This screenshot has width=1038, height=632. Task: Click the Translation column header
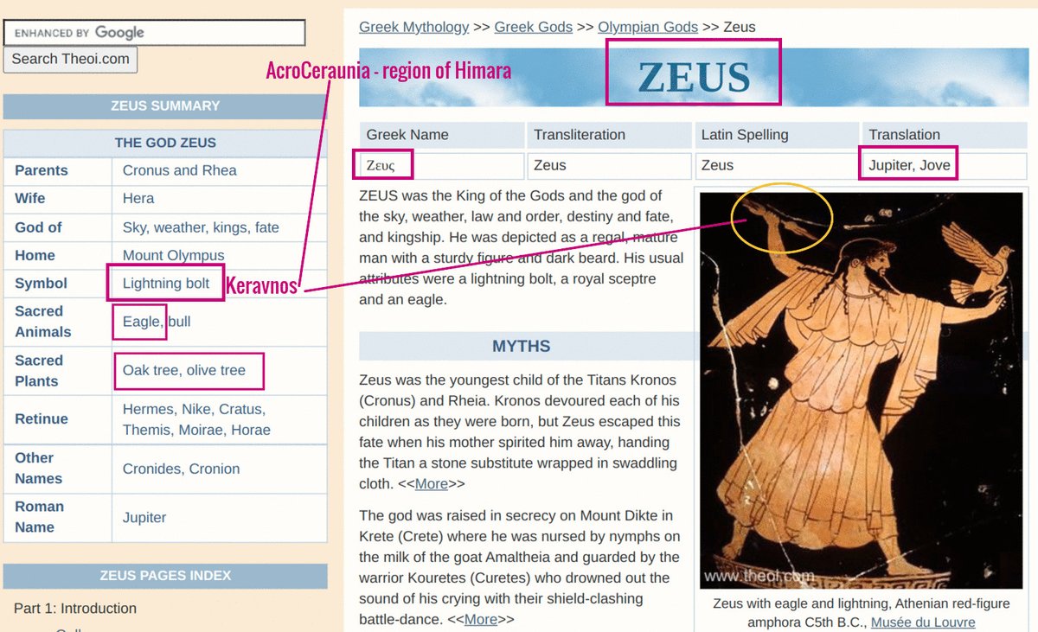coord(945,135)
